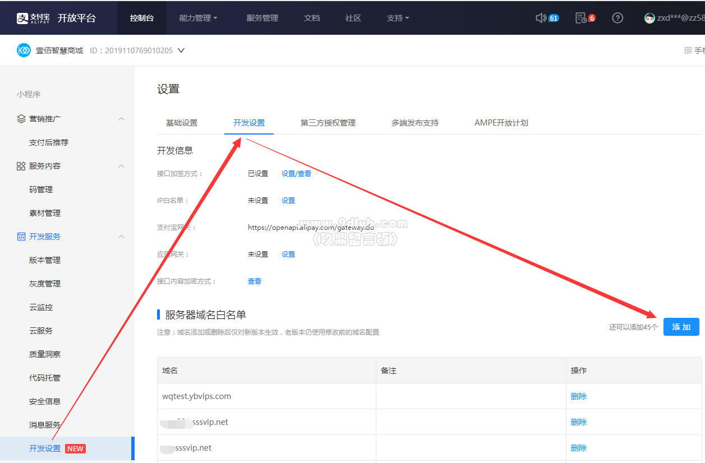Image resolution: width=705 pixels, height=463 pixels.
Task: Click the 添加 button for domain whitelist
Action: [x=681, y=327]
